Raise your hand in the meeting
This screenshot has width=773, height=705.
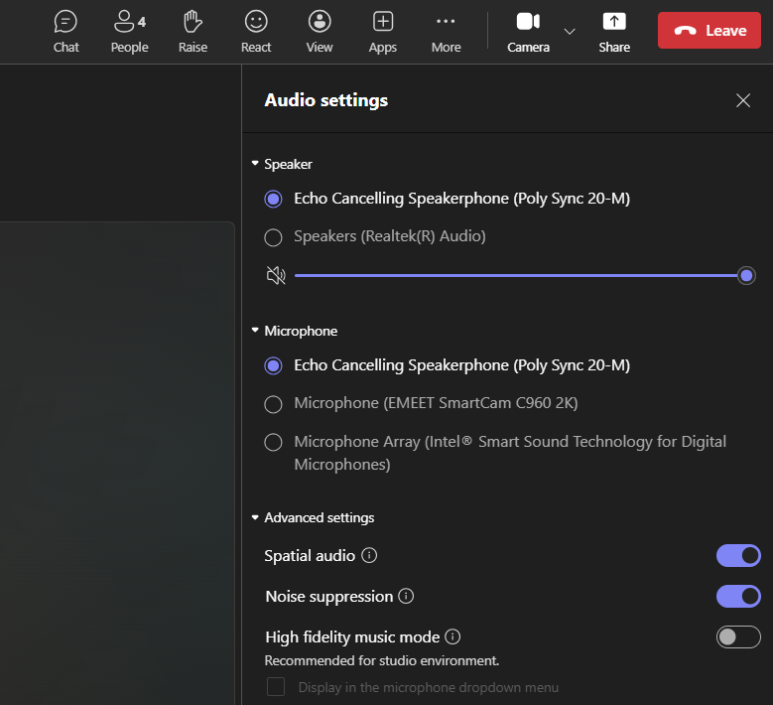(193, 32)
